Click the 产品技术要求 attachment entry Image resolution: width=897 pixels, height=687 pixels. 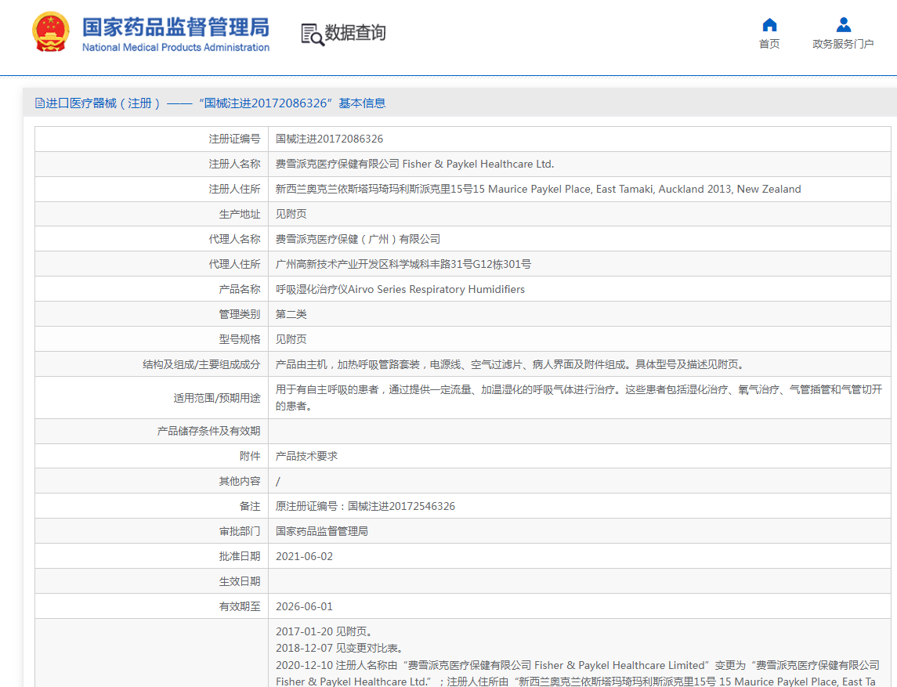pos(306,456)
